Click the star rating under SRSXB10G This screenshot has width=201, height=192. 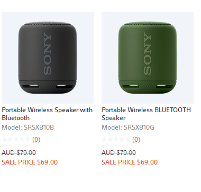pos(116,140)
